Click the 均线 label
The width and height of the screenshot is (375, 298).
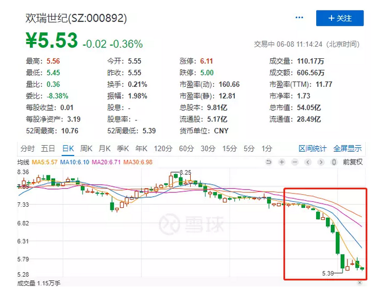pyautogui.click(x=23, y=162)
